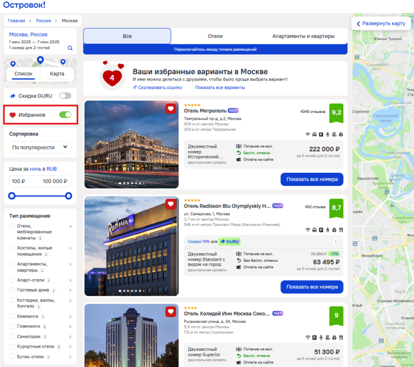Check Глэмпинги checkbox
The image size is (414, 367).
[x=12, y=326]
